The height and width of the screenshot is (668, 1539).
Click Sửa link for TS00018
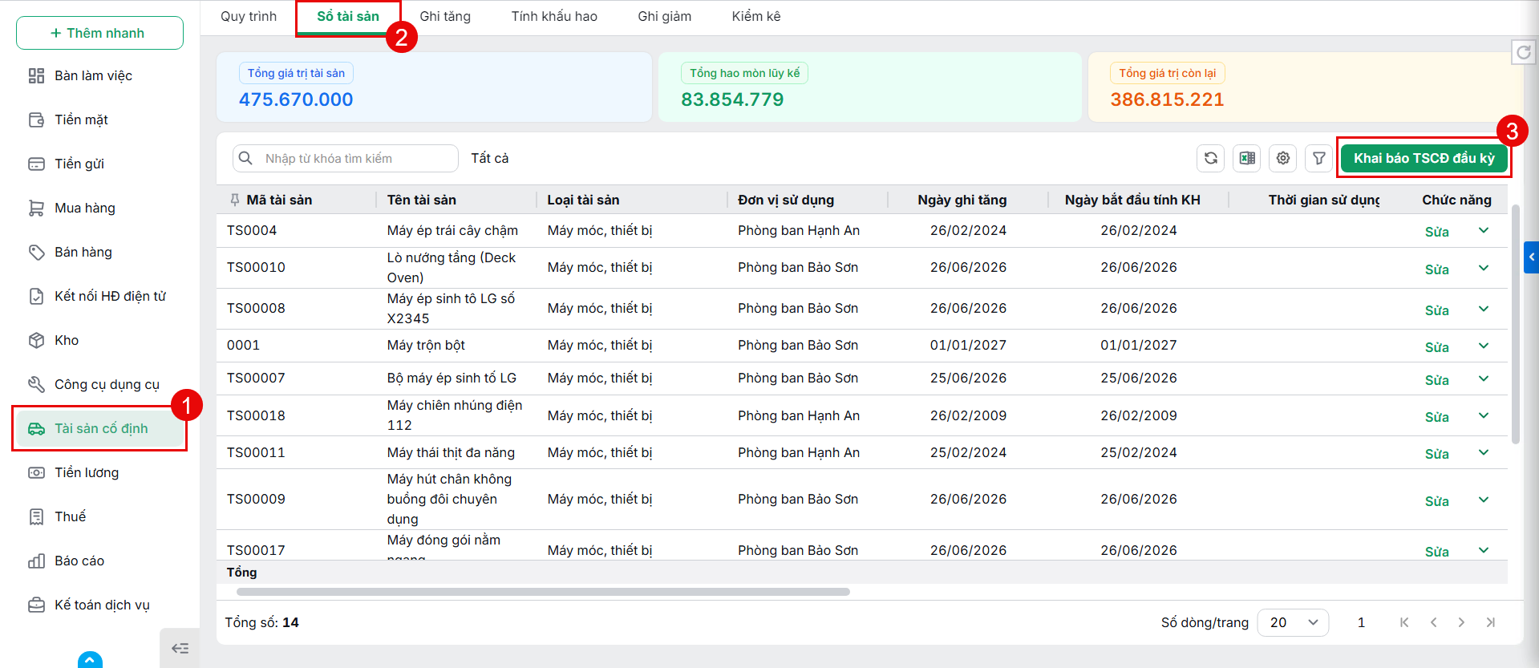click(1436, 417)
